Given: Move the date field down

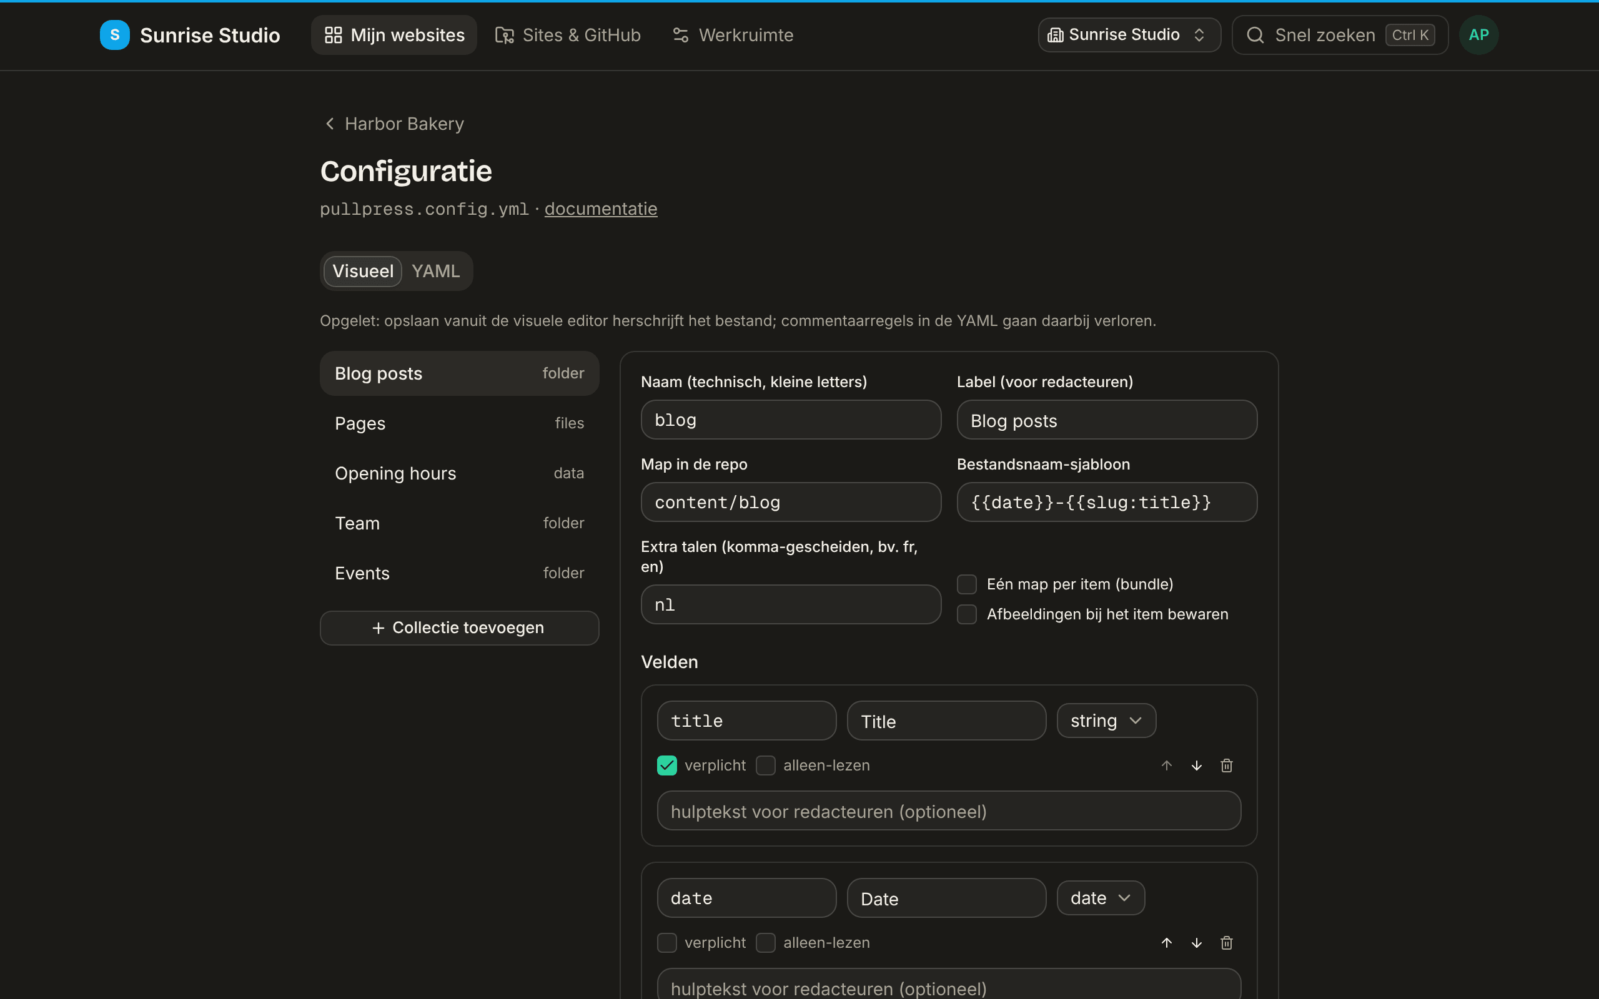Looking at the screenshot, I should tap(1196, 943).
